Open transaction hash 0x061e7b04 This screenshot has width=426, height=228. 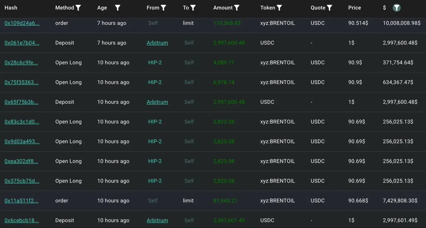[22, 43]
